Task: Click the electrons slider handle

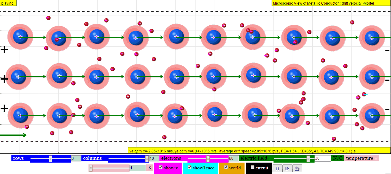Action: coord(208,159)
